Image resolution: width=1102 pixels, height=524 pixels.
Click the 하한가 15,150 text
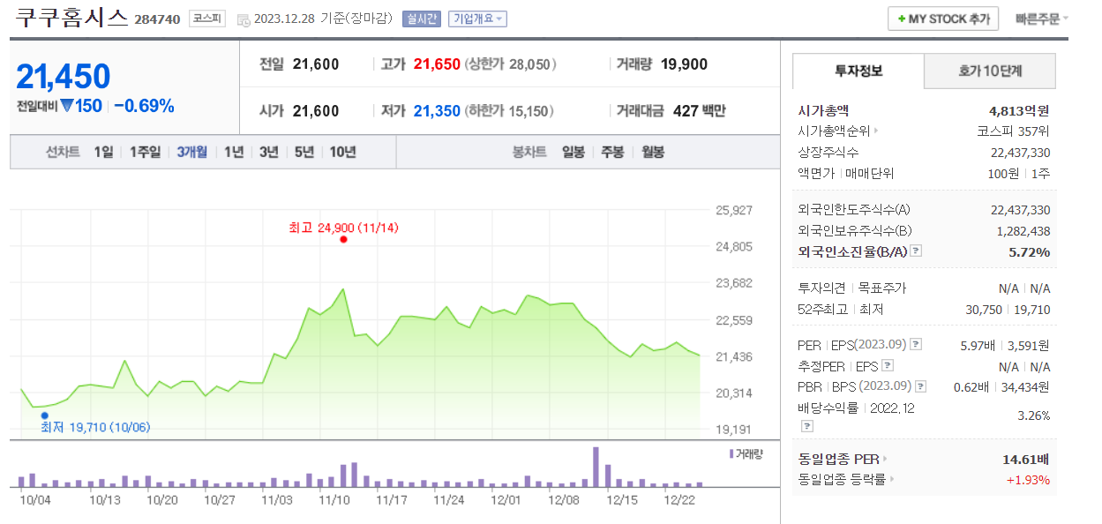click(x=510, y=111)
